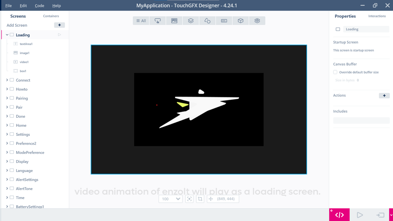Enable Override default buffer size checkbox
The width and height of the screenshot is (393, 221).
pos(335,72)
